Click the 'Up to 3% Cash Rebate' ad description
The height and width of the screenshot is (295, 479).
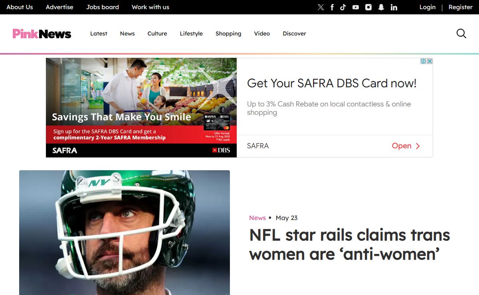tap(329, 108)
